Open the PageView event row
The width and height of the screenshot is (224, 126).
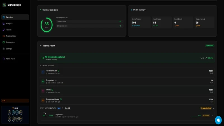coord(127,116)
